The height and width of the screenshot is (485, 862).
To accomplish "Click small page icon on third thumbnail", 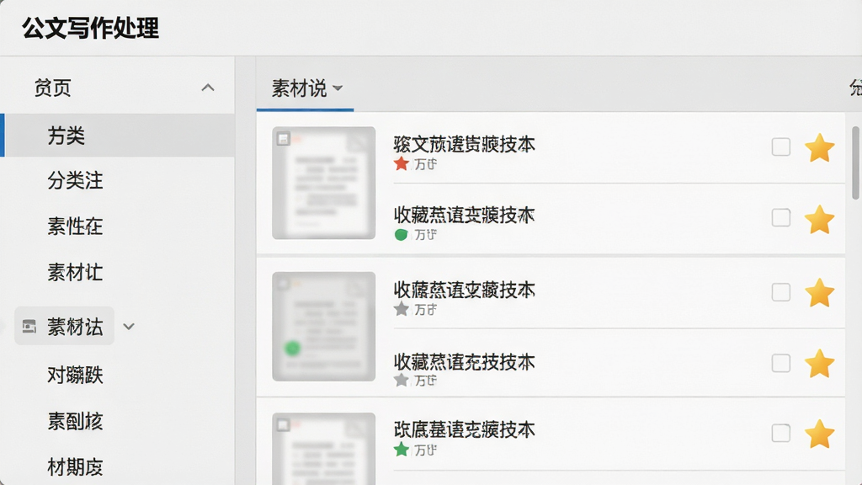I will pyautogui.click(x=283, y=425).
